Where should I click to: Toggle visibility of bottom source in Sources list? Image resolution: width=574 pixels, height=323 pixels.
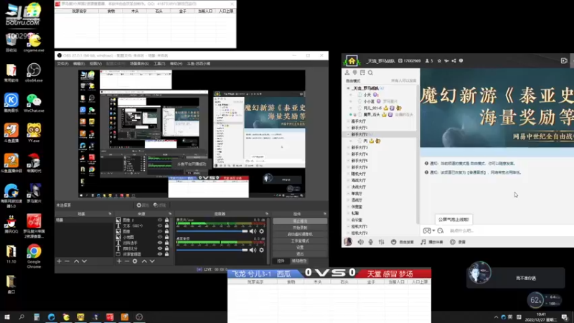159,254
